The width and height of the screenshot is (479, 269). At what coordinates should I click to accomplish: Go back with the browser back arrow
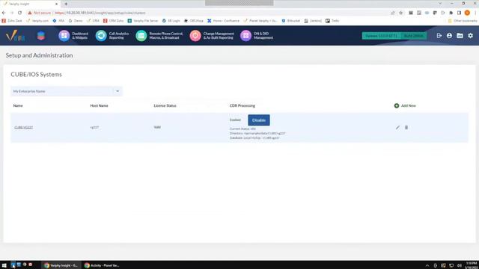click(4, 13)
